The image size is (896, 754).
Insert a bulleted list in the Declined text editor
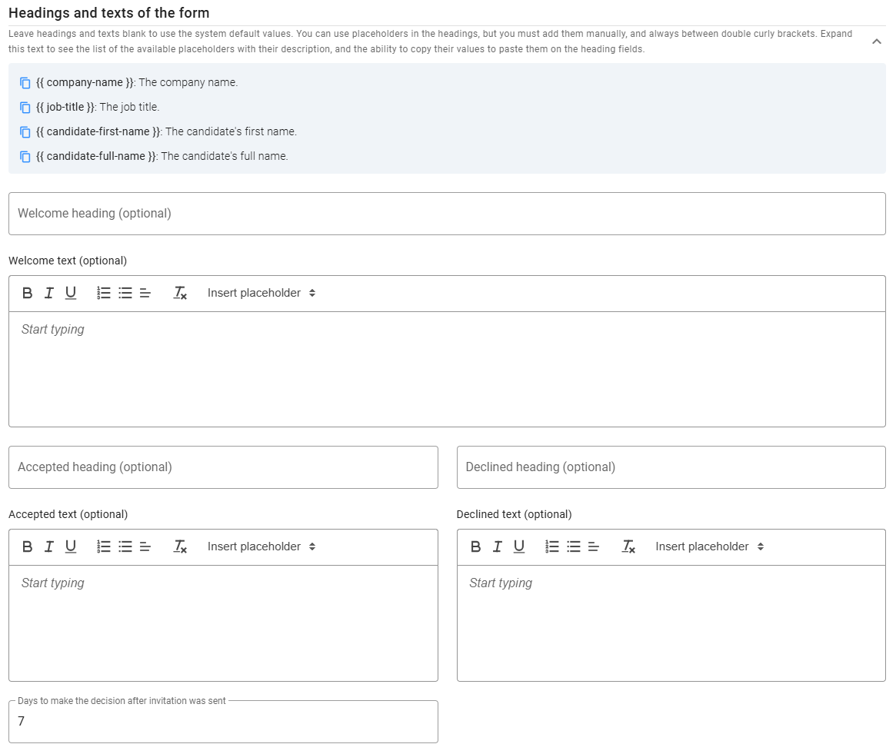pyautogui.click(x=573, y=546)
